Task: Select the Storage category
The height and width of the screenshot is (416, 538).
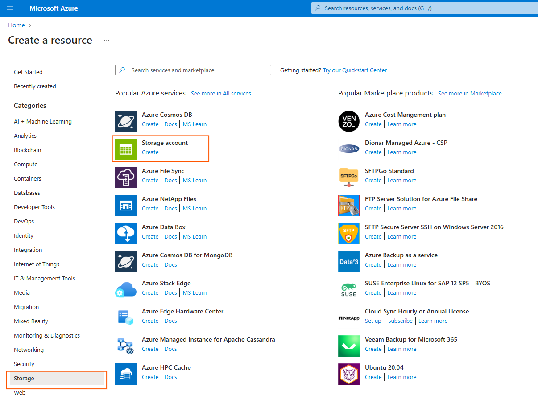Action: [x=24, y=378]
